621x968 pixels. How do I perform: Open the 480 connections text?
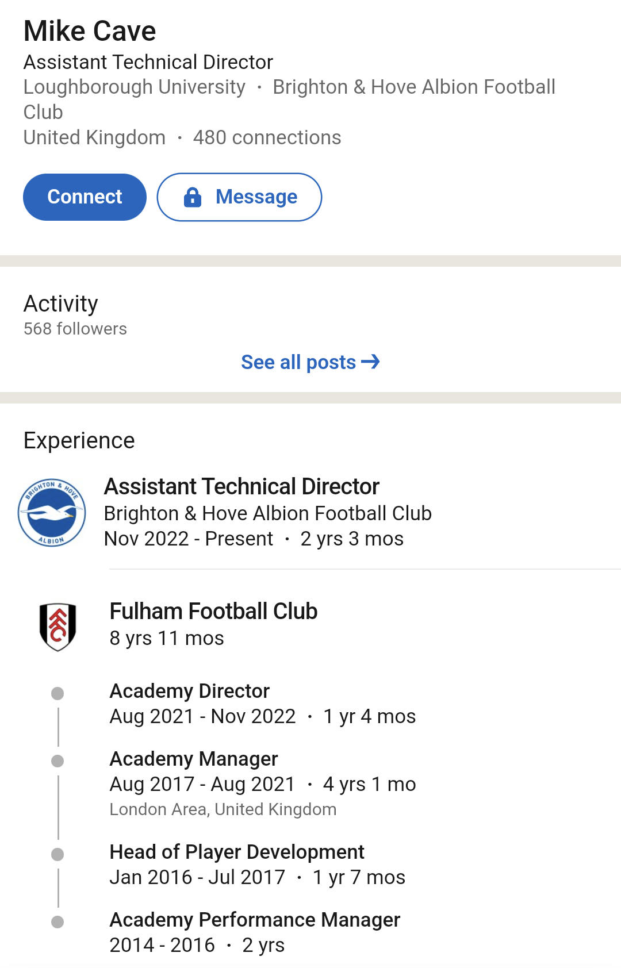267,137
